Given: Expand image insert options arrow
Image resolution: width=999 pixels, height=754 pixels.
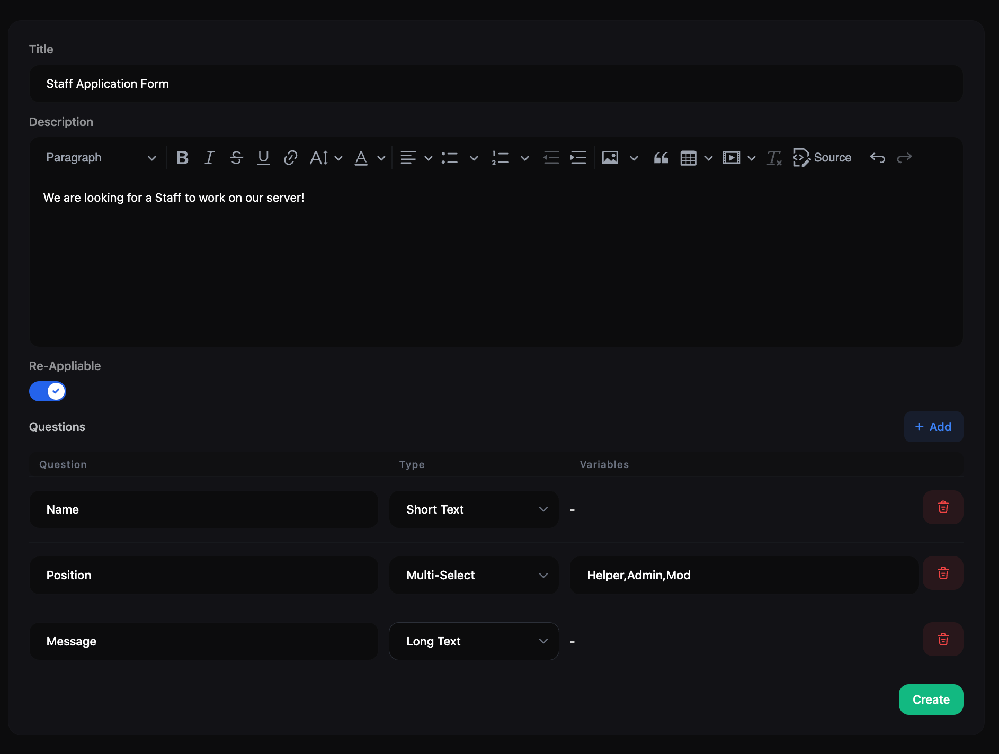Looking at the screenshot, I should tap(634, 158).
